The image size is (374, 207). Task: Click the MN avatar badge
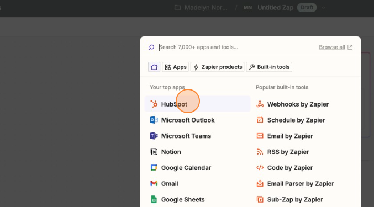[x=247, y=8]
